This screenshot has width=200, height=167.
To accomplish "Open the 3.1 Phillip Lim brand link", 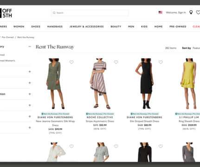I will click(189, 117).
